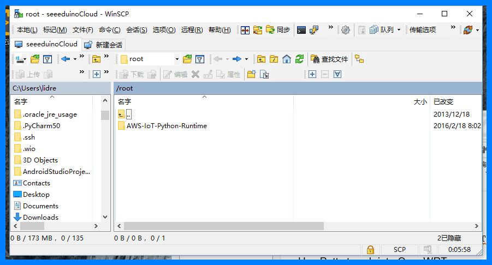The width and height of the screenshot is (492, 265).
Task: Select the .PyCharm50 folder
Action: pos(37,126)
